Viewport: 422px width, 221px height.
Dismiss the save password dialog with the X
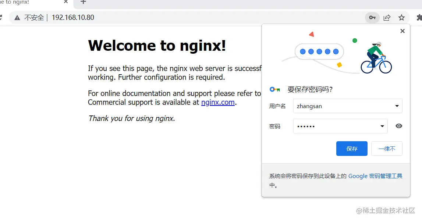tap(402, 31)
